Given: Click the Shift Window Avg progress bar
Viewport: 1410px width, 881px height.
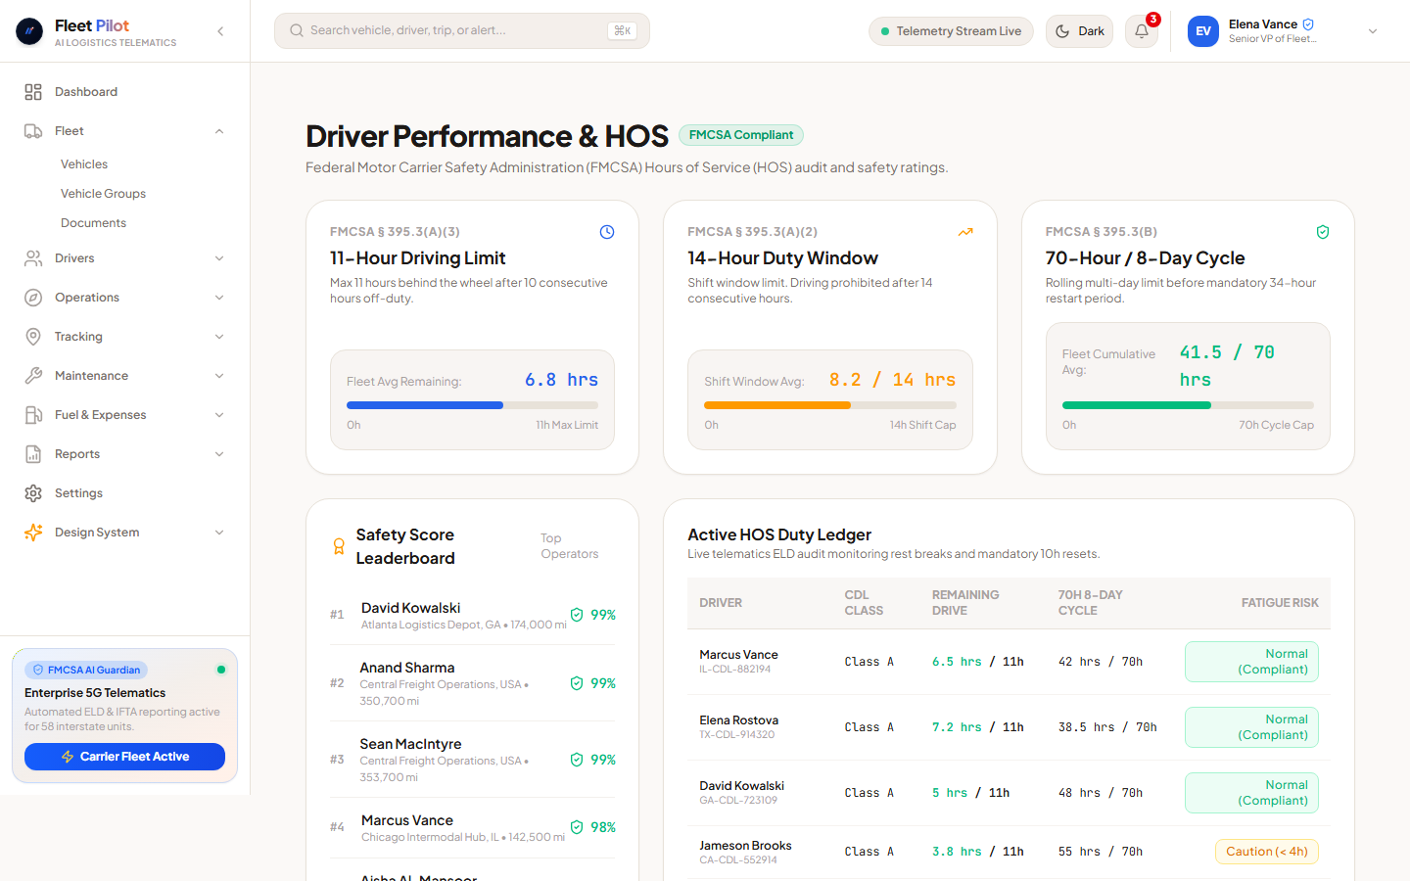Looking at the screenshot, I should click(x=830, y=405).
